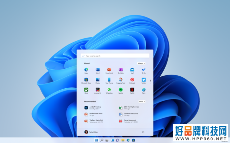The image size is (230, 143).
Task: Open Widgets from the taskbar
Action: click(x=112, y=140)
